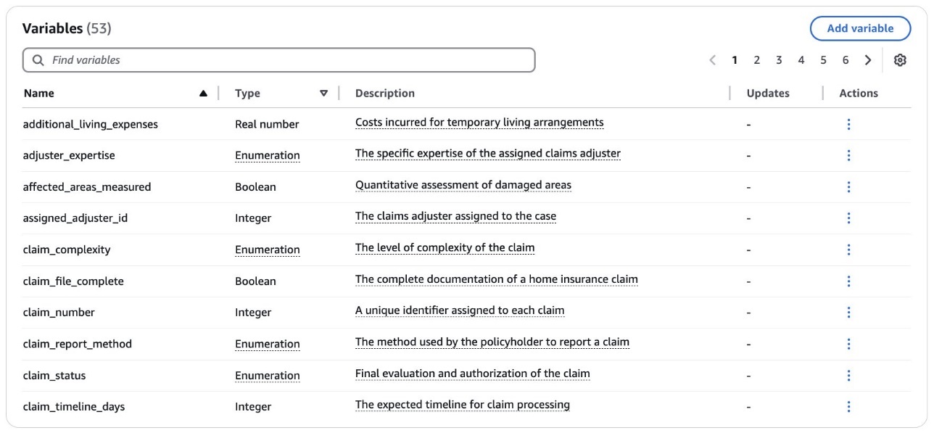Click the magnifier icon in the search bar
934x433 pixels.
[x=38, y=59]
